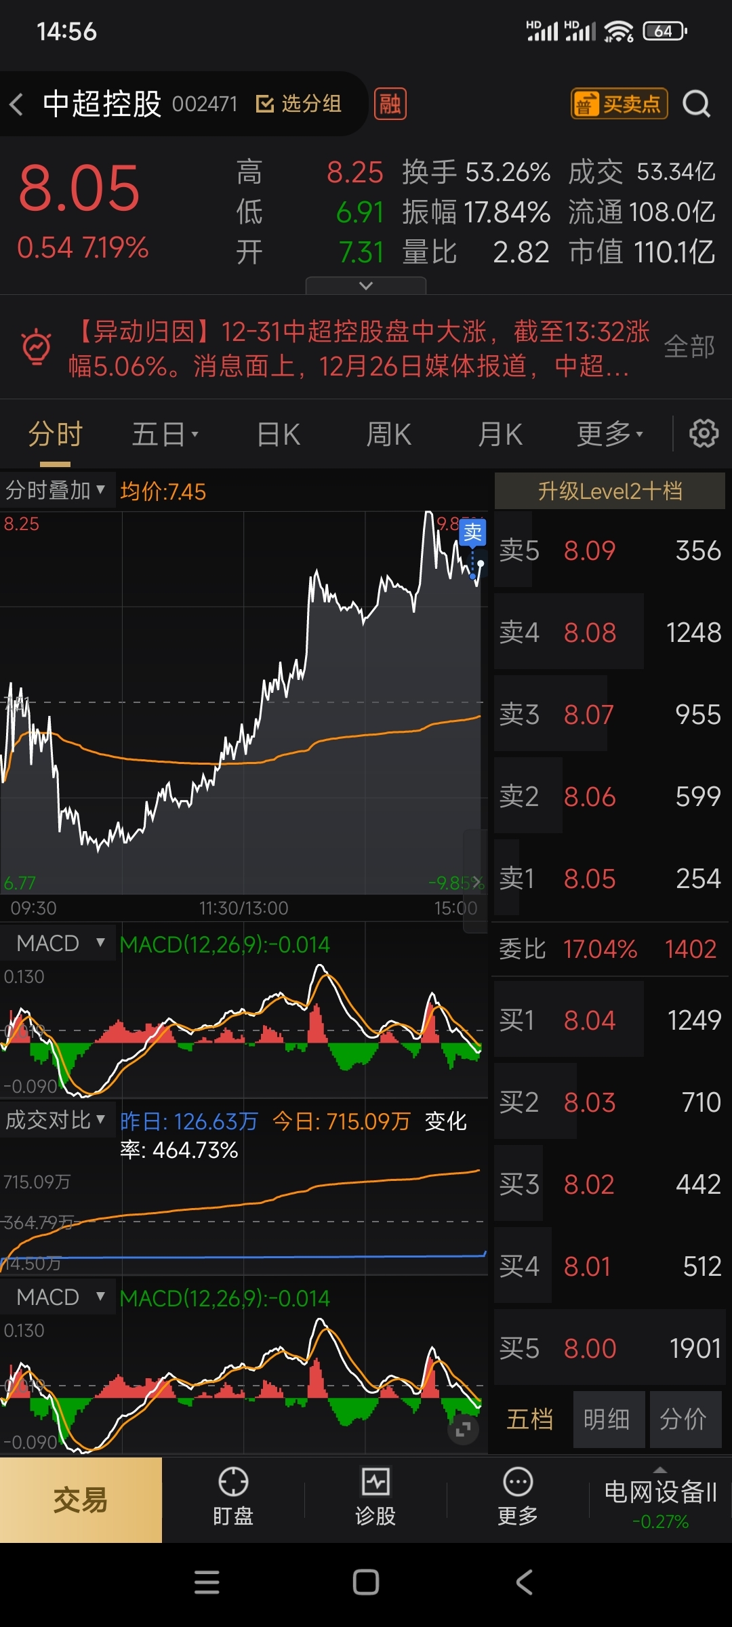Expand the quote details chevron
732x1627 pixels.
(366, 285)
